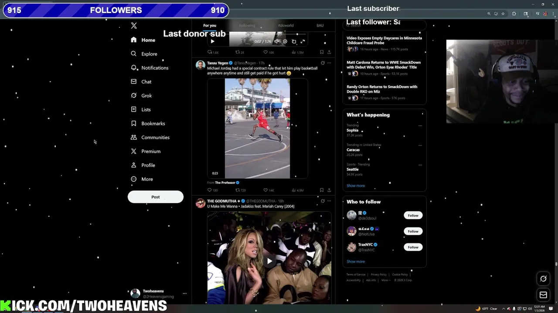Switch to the Rdcworld tab
The height and width of the screenshot is (313, 558).
[x=286, y=25]
